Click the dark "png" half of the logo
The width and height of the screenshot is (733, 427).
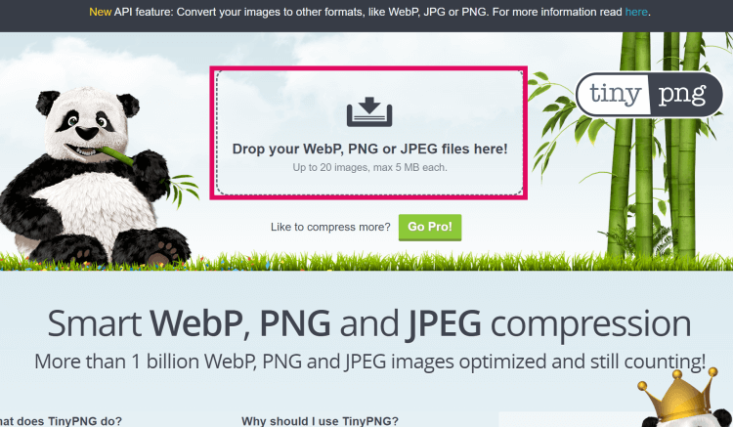(x=685, y=94)
